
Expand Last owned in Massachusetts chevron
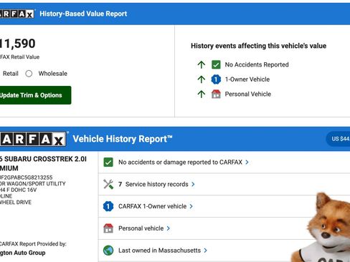(x=206, y=251)
